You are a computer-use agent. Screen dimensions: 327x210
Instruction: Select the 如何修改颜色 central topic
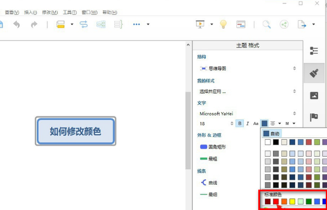(75, 131)
